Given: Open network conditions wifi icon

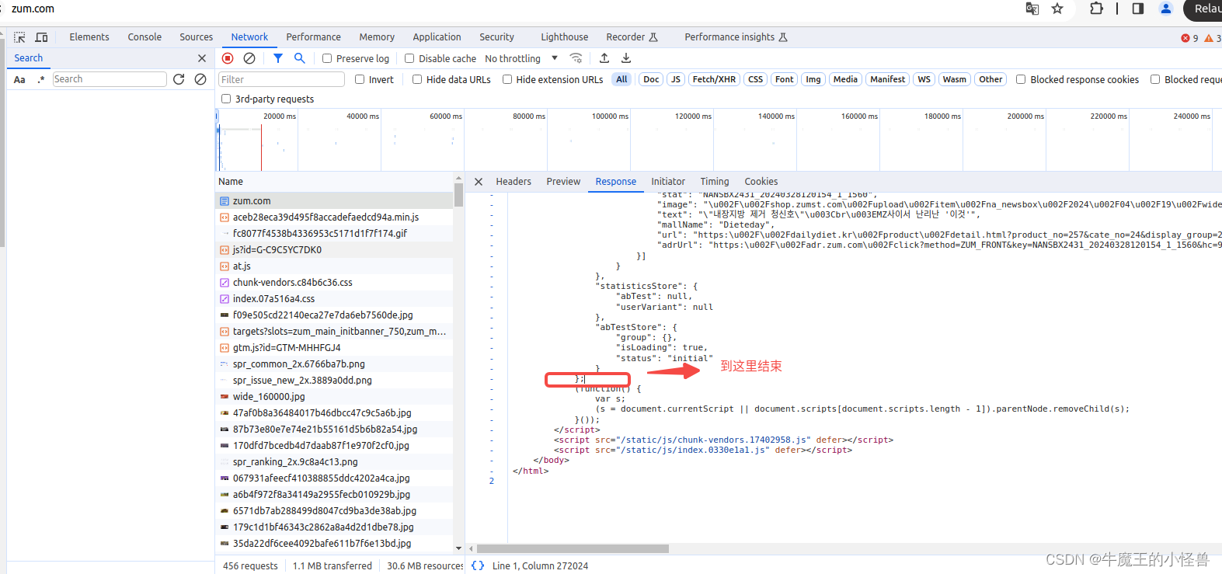Looking at the screenshot, I should click(576, 58).
